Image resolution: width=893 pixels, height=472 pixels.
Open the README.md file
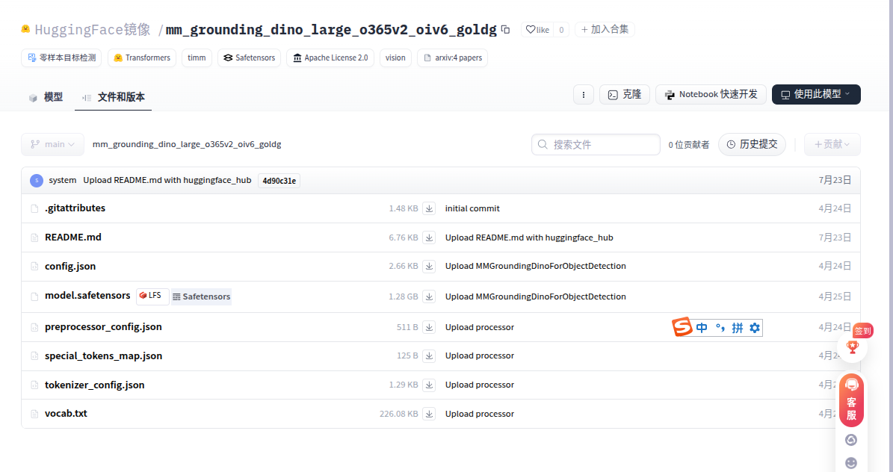(x=73, y=237)
